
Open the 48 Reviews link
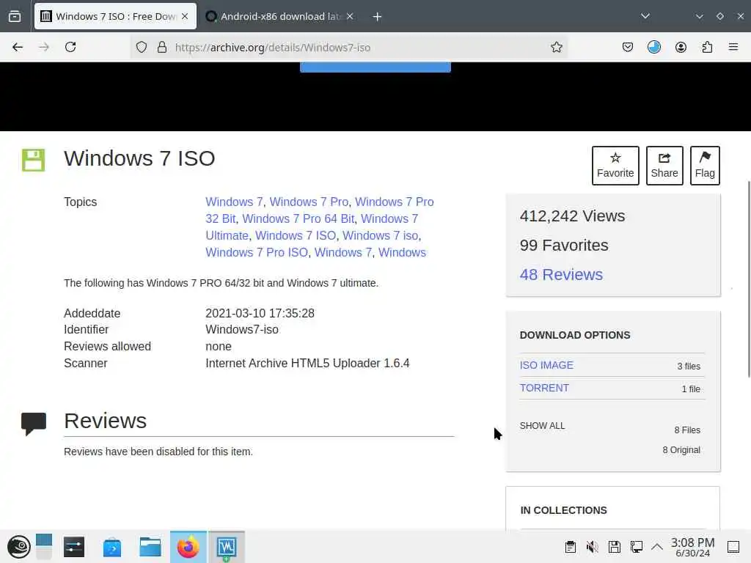click(x=561, y=274)
